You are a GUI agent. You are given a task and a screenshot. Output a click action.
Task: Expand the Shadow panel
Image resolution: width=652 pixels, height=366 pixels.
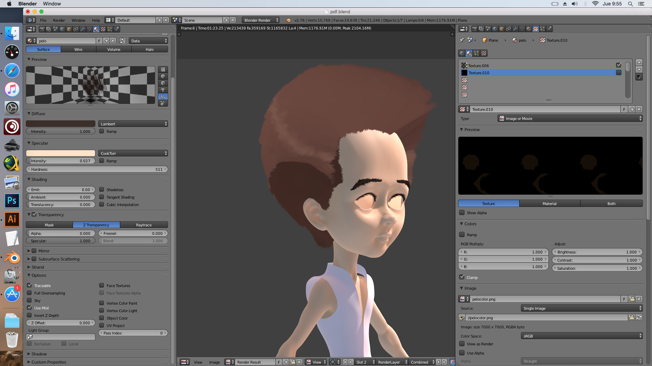point(39,354)
